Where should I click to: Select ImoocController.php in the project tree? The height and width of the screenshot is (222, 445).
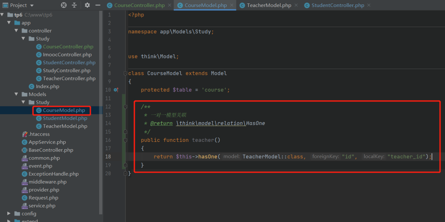click(x=67, y=54)
